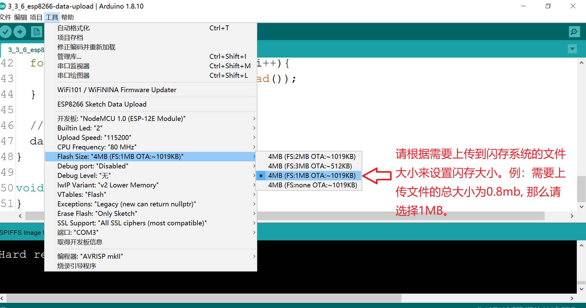This screenshot has height=308, width=586.
Task: Click the 'Hard re' console output text
Action: coord(22,254)
